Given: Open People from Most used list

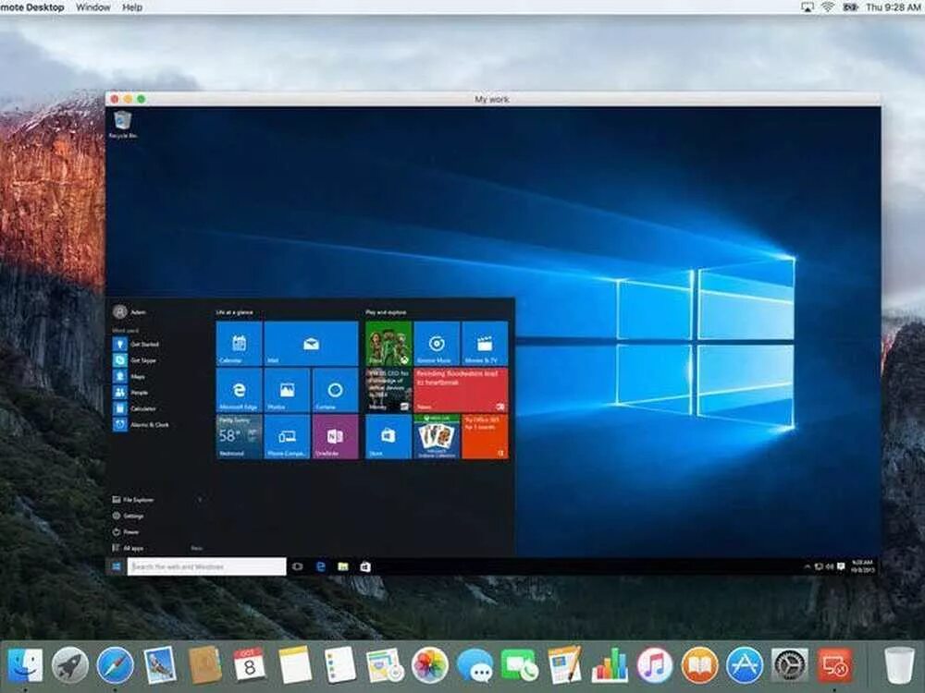Looking at the screenshot, I should pos(130,392).
